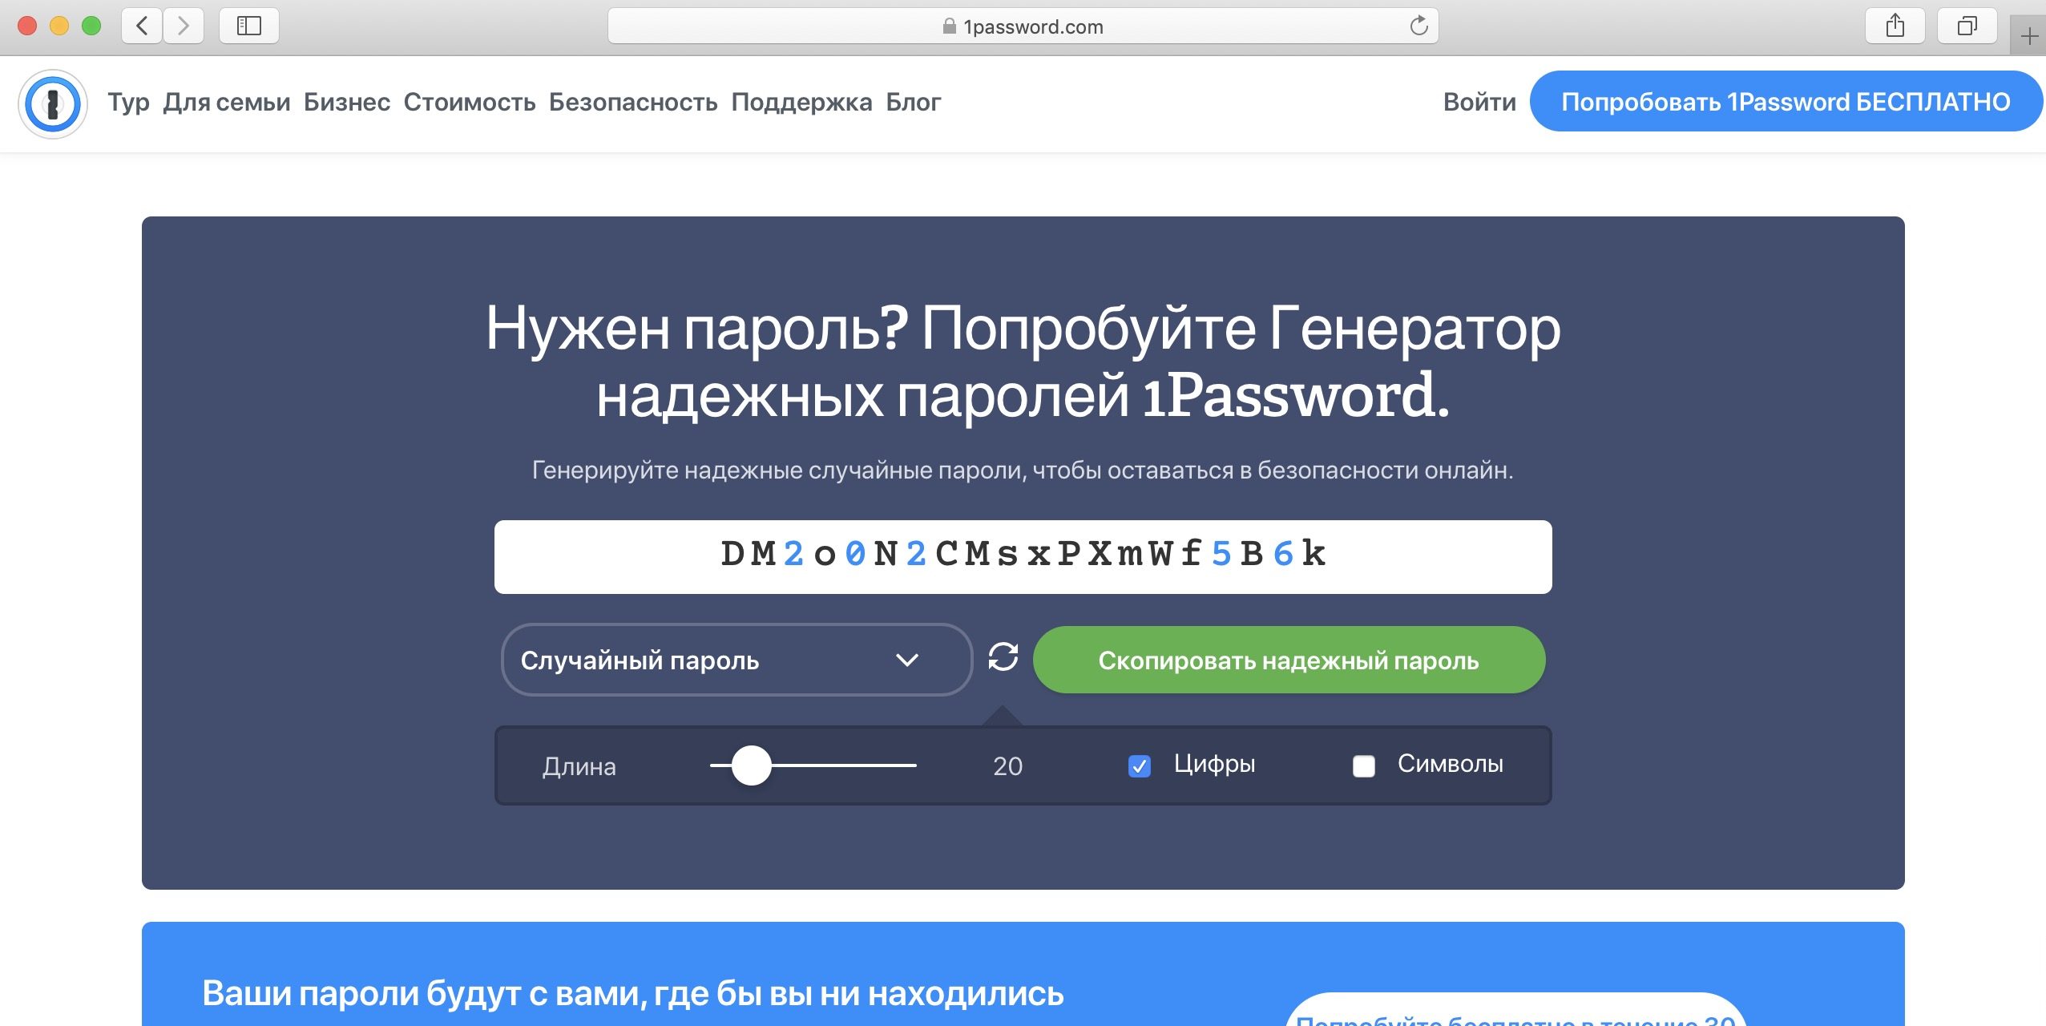Image resolution: width=2046 pixels, height=1026 pixels.
Task: Go back with Safari's back arrow
Action: point(142,26)
